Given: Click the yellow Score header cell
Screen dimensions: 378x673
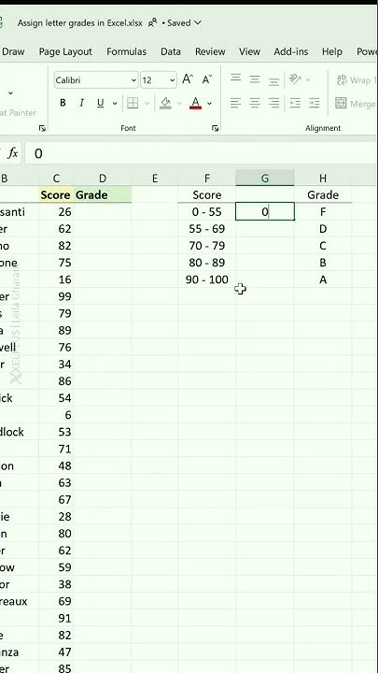Looking at the screenshot, I should pos(56,194).
